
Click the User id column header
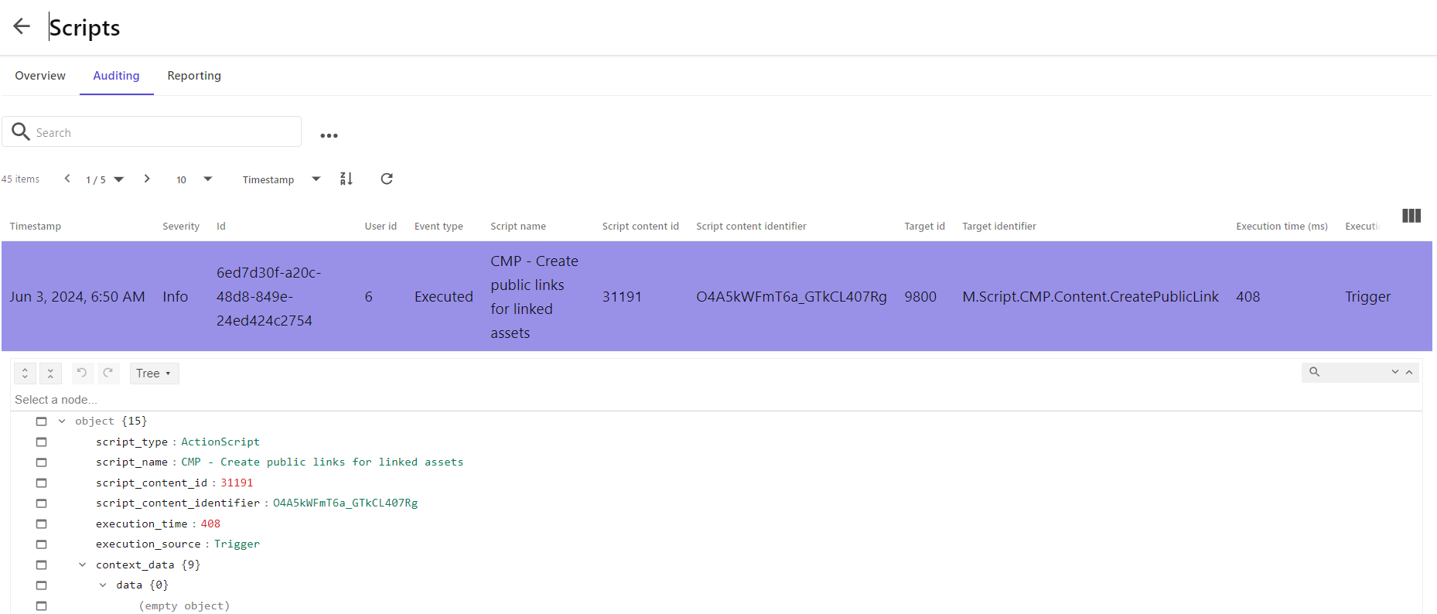[x=381, y=227]
